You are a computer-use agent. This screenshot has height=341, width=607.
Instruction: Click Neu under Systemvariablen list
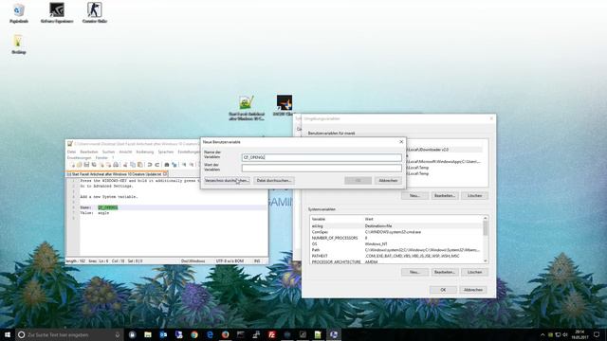[x=414, y=272]
